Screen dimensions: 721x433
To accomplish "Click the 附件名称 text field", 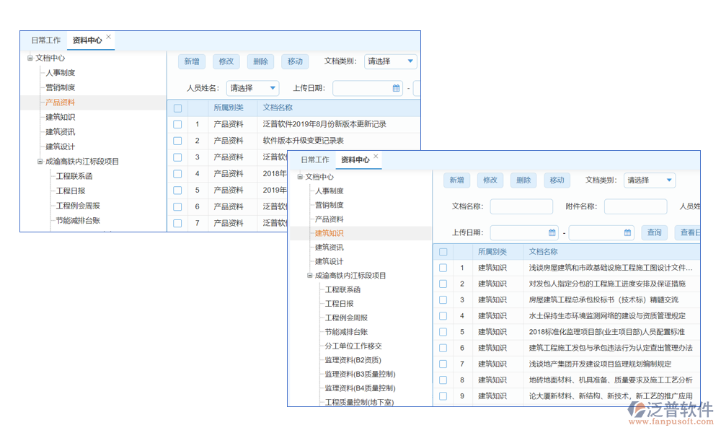I will 635,206.
